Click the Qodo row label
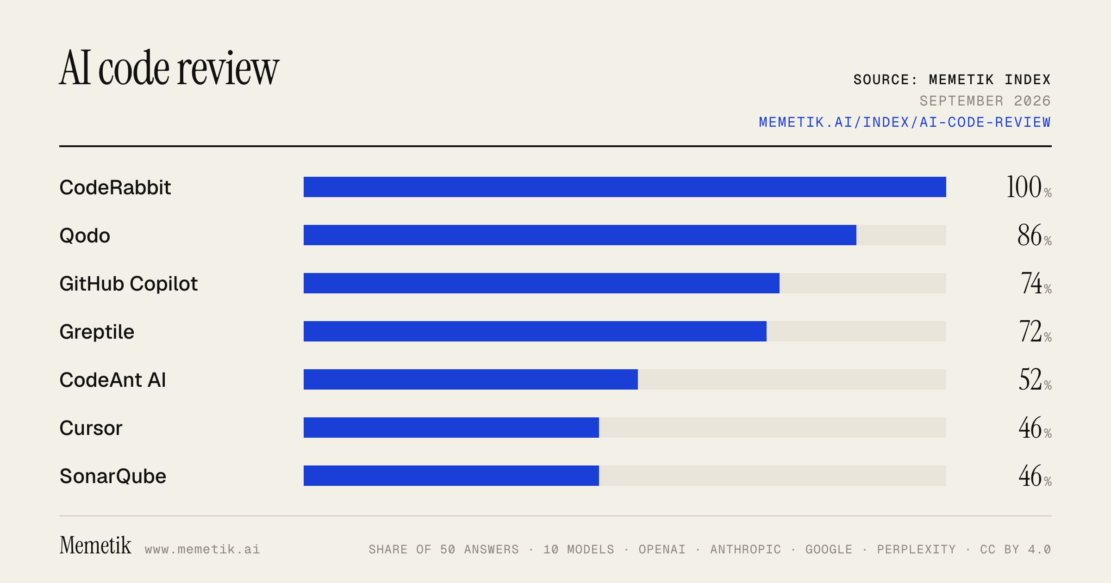Screen dimensions: 1111x583 coord(85,236)
